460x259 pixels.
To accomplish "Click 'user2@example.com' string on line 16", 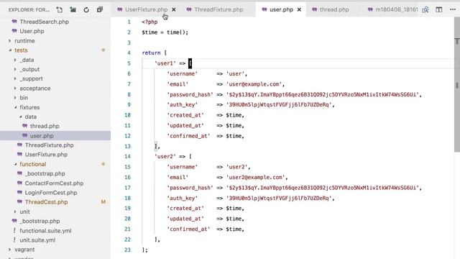I will click(255, 178).
